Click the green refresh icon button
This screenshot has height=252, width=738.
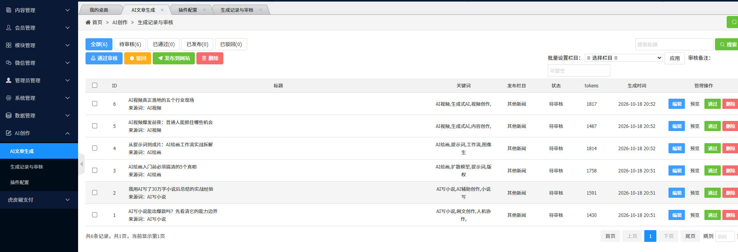[733, 22]
